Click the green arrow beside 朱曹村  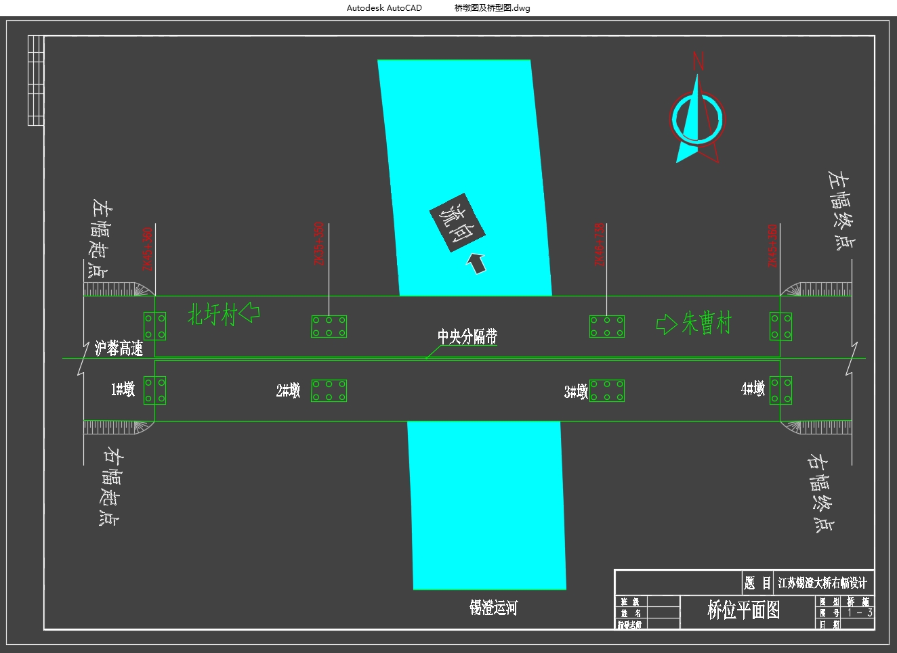click(666, 324)
